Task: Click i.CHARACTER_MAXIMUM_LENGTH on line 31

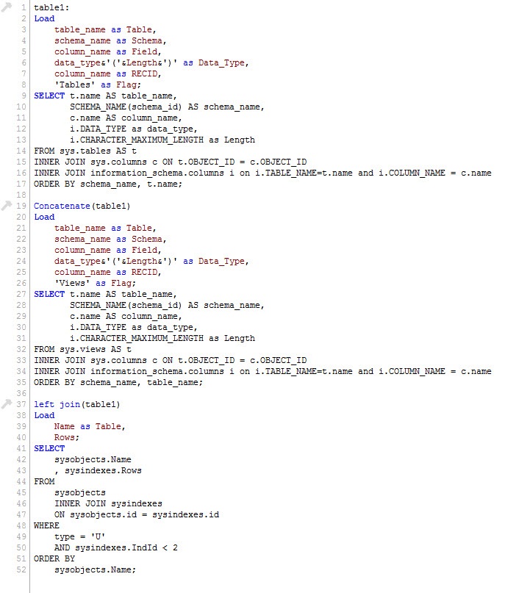Action: coord(137,338)
